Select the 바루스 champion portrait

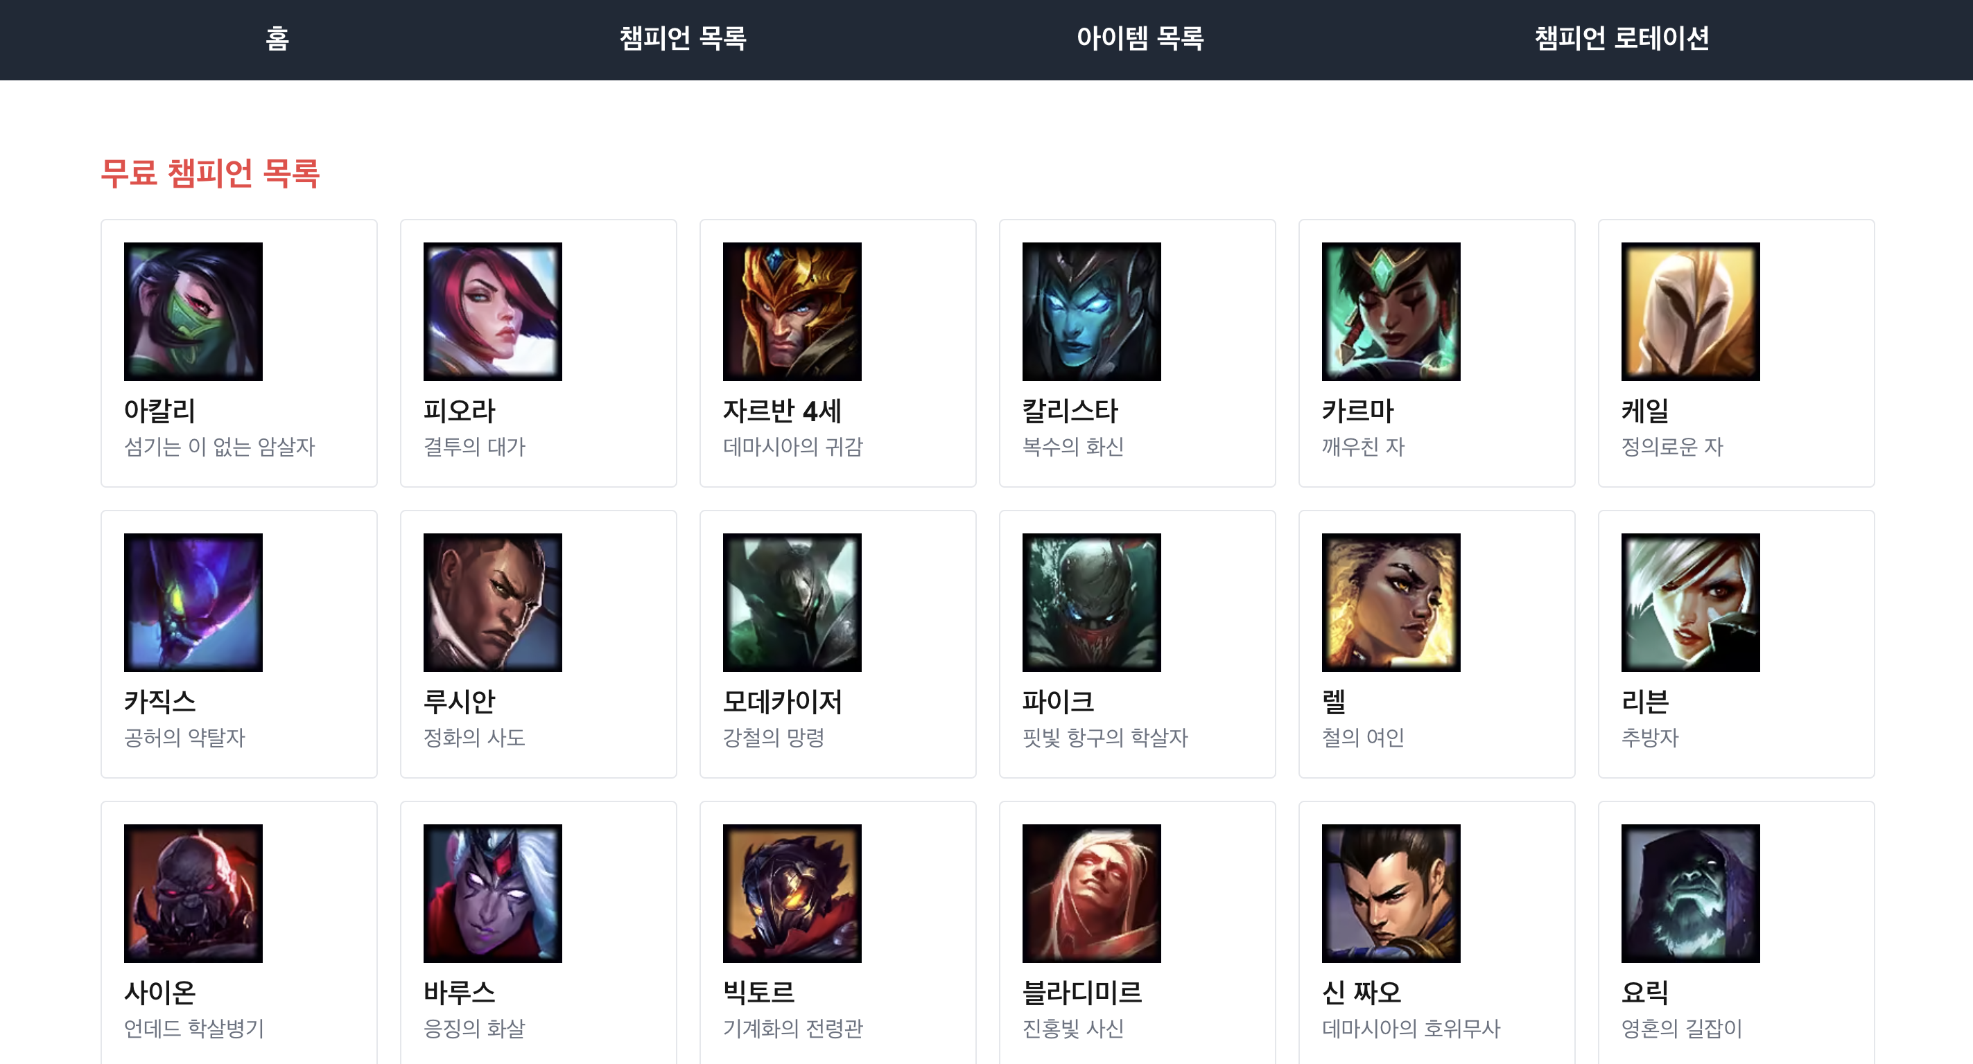[492, 894]
